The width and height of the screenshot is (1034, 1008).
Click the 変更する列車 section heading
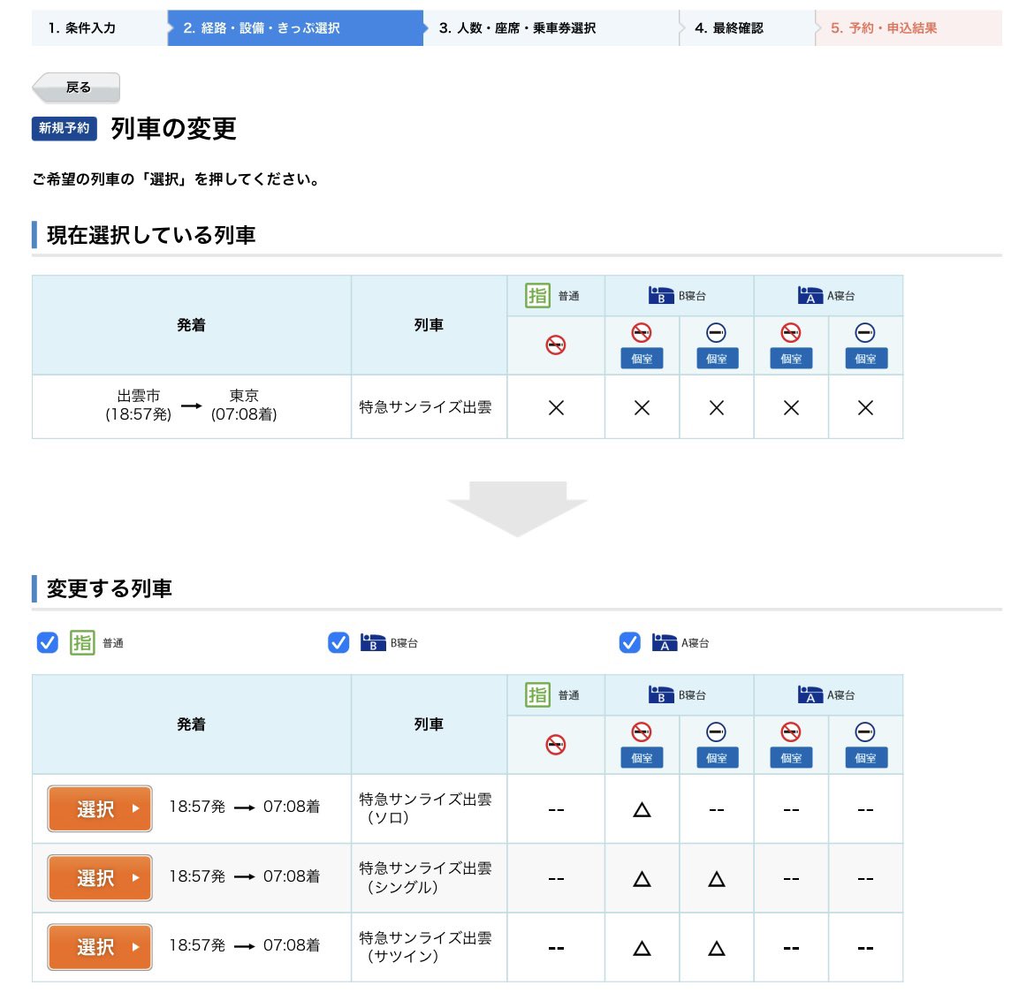110,588
